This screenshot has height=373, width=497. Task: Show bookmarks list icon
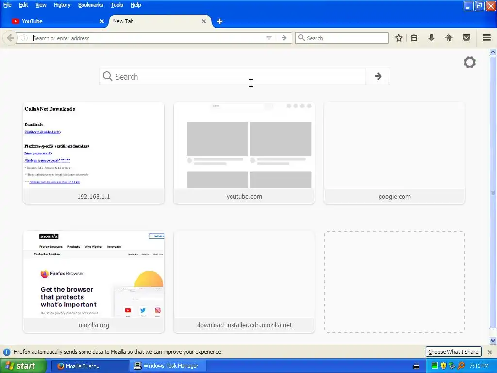click(414, 38)
